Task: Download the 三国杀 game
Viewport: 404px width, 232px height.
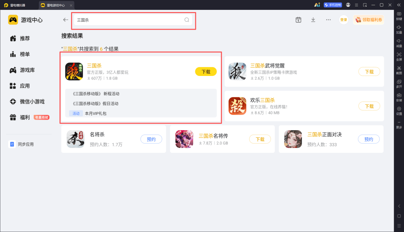Action: click(206, 72)
